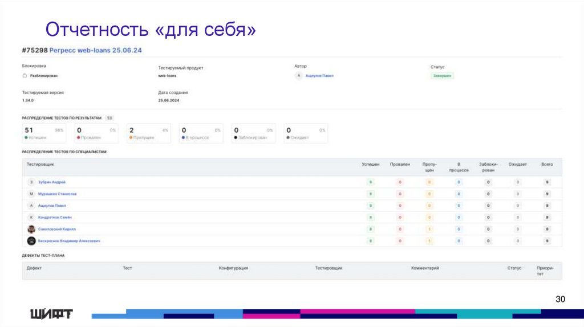Click the ШИФТ logo at slide bottom
Image resolution: width=584 pixels, height=327 pixels.
click(x=51, y=314)
